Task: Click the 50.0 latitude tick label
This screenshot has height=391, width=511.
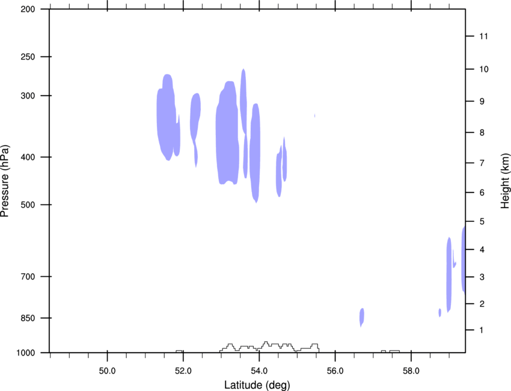Action: (x=107, y=371)
